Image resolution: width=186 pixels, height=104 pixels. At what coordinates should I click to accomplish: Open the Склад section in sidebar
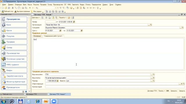click(x=14, y=47)
